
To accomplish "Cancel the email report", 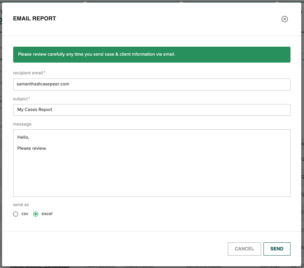I will (x=244, y=249).
